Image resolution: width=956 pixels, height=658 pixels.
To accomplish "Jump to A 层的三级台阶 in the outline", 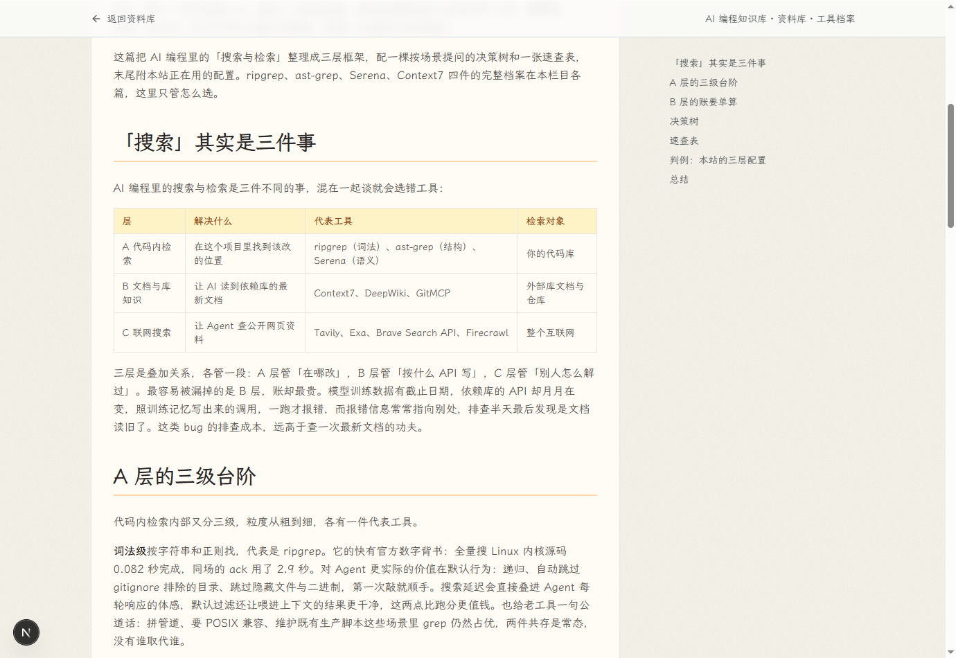I will [x=703, y=82].
